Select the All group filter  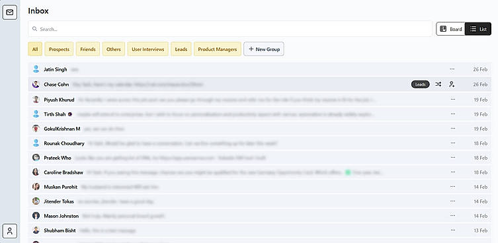pyautogui.click(x=35, y=49)
